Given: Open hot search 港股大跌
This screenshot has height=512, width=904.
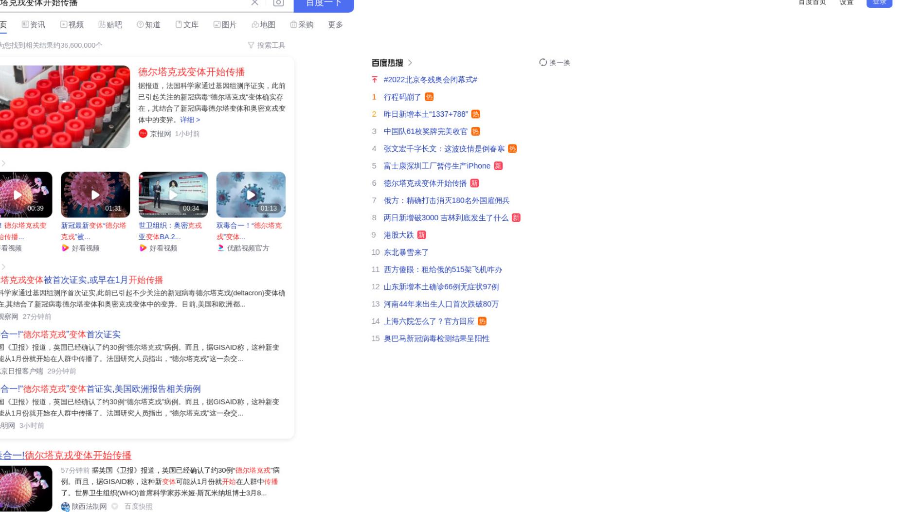Looking at the screenshot, I should click(398, 235).
